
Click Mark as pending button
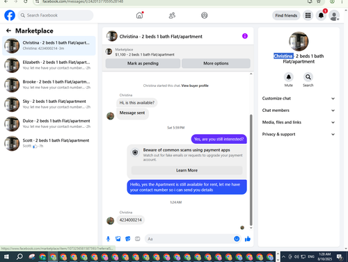(143, 63)
